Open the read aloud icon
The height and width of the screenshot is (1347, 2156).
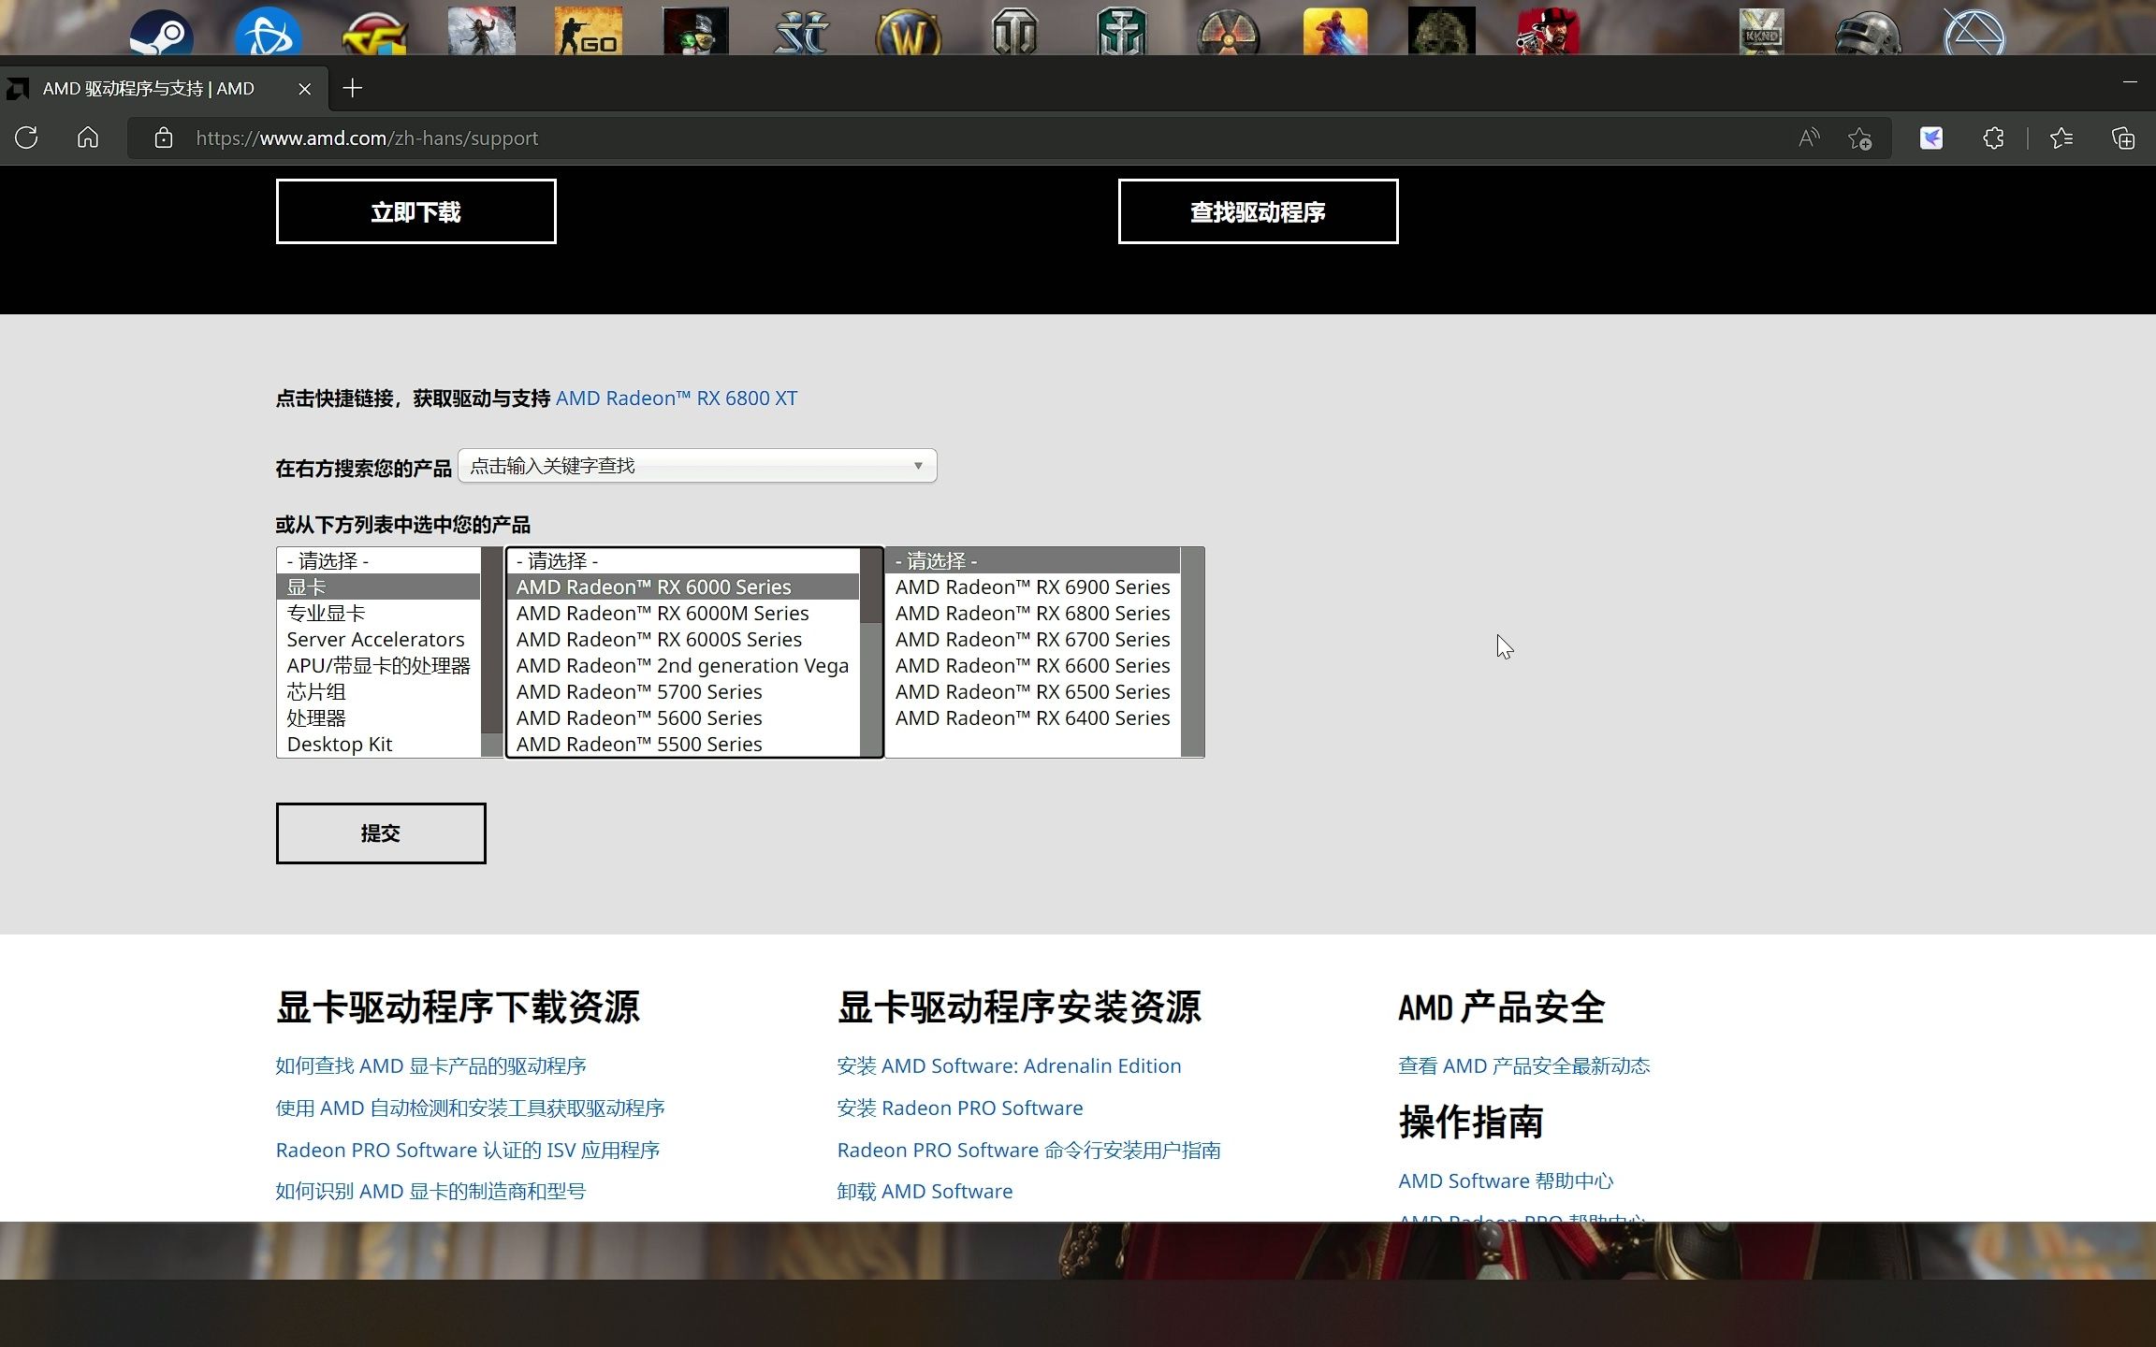point(1809,138)
